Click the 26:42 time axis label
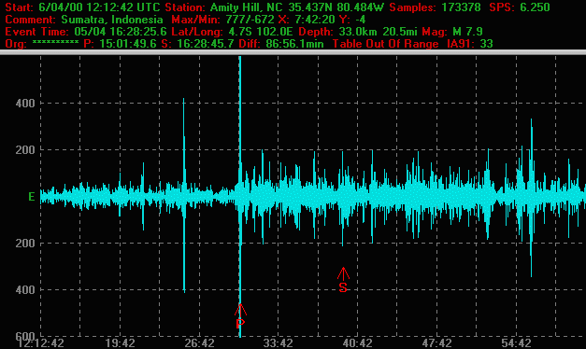The image size is (586, 349). click(x=200, y=343)
